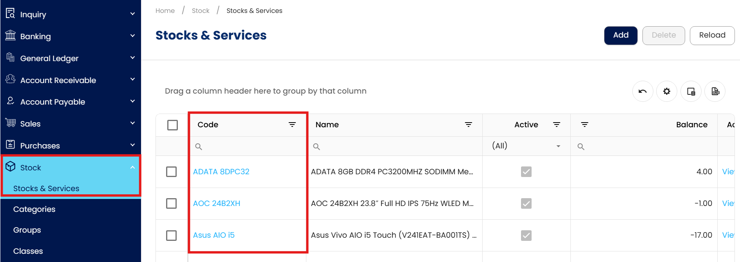This screenshot has height=262, width=740.
Task: Expand the Account Receivable chevron
Action: point(132,79)
